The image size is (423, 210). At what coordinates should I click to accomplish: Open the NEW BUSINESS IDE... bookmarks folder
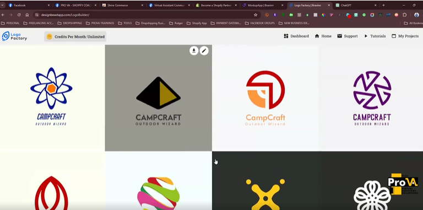tap(294, 23)
